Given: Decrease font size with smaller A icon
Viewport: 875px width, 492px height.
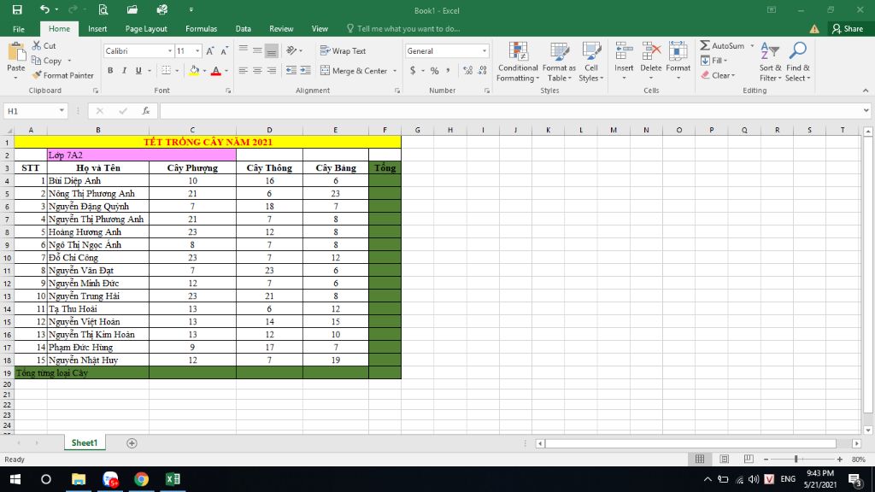Looking at the screenshot, I should click(225, 50).
